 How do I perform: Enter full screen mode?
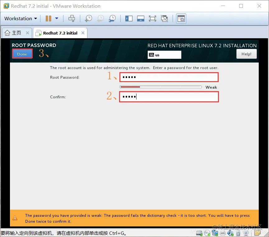[x=152, y=18]
